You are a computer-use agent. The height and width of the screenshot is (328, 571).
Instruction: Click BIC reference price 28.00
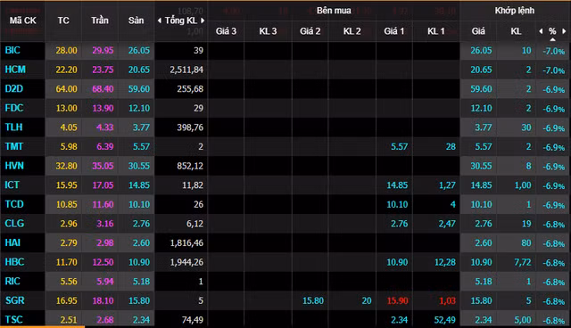[66, 51]
